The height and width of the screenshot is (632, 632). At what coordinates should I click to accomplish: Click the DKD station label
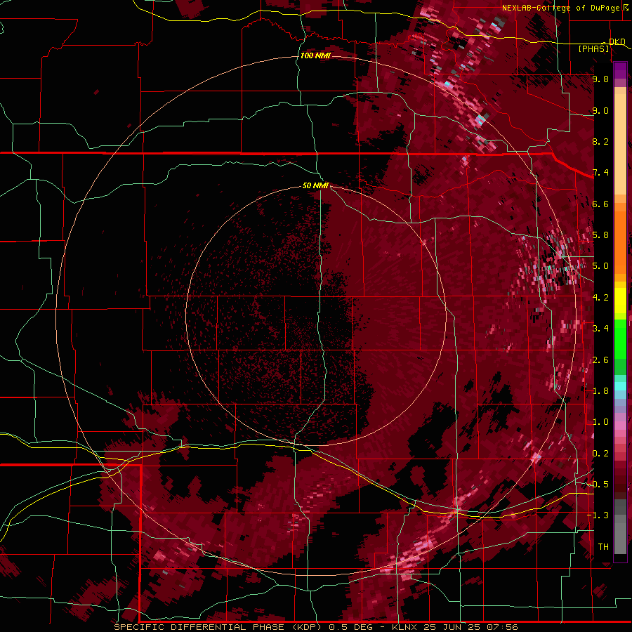pyautogui.click(x=617, y=41)
